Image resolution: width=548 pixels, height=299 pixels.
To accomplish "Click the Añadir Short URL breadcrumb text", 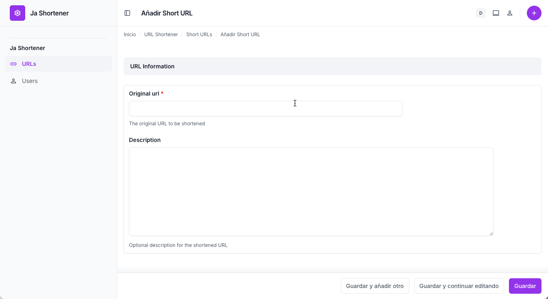I will tap(240, 35).
